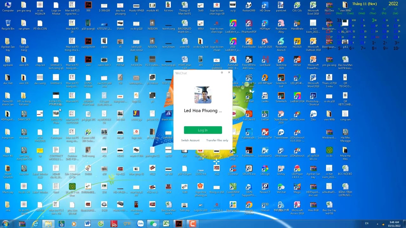Image resolution: width=406 pixels, height=228 pixels.
Task: Select the Microsoft Excel 2010 desktop icon
Action: point(313,8)
